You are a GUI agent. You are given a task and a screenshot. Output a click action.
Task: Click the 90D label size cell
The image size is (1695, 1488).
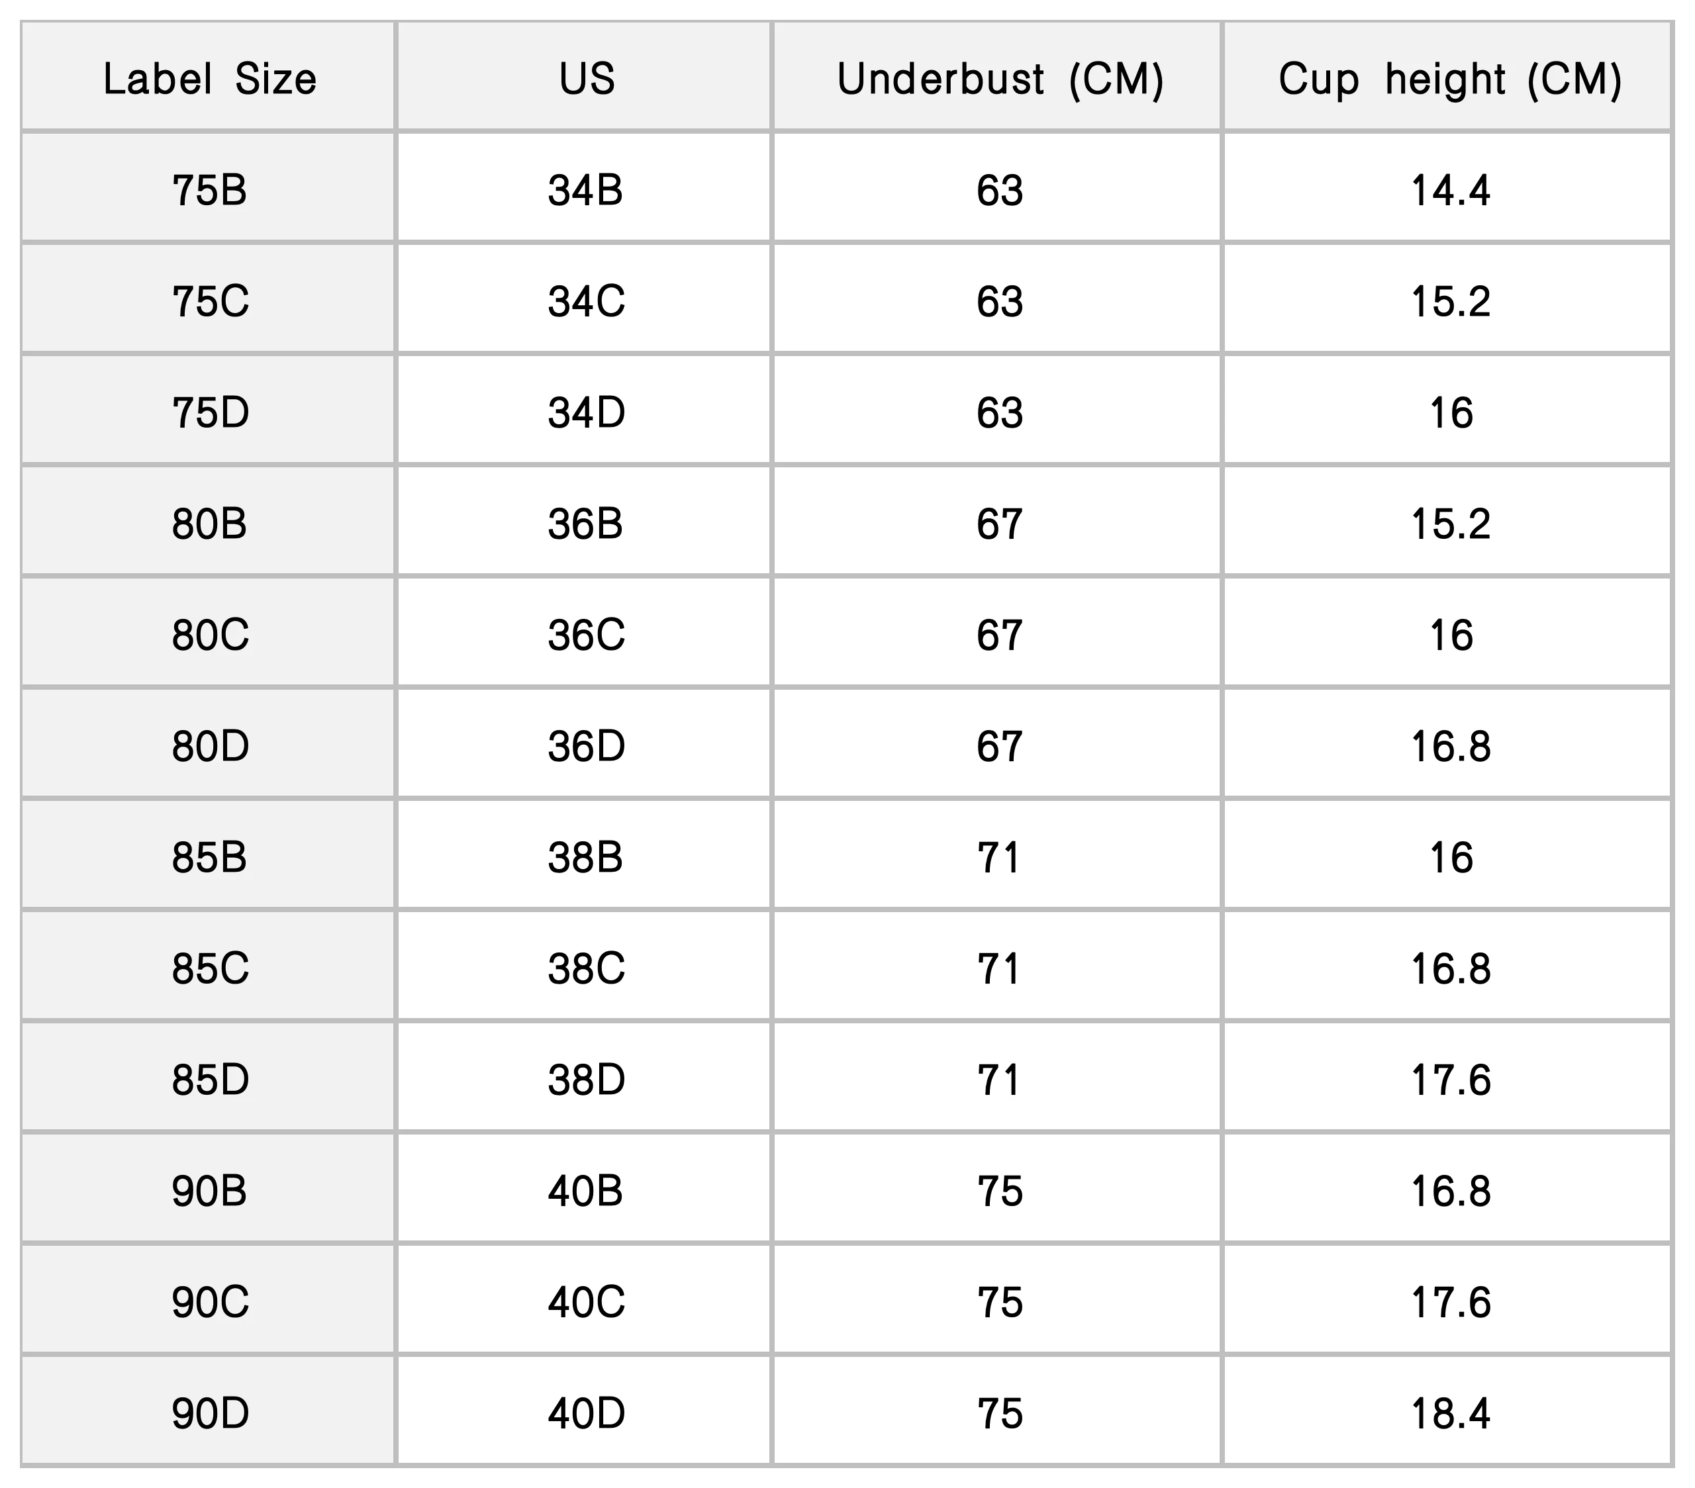pos(209,1413)
